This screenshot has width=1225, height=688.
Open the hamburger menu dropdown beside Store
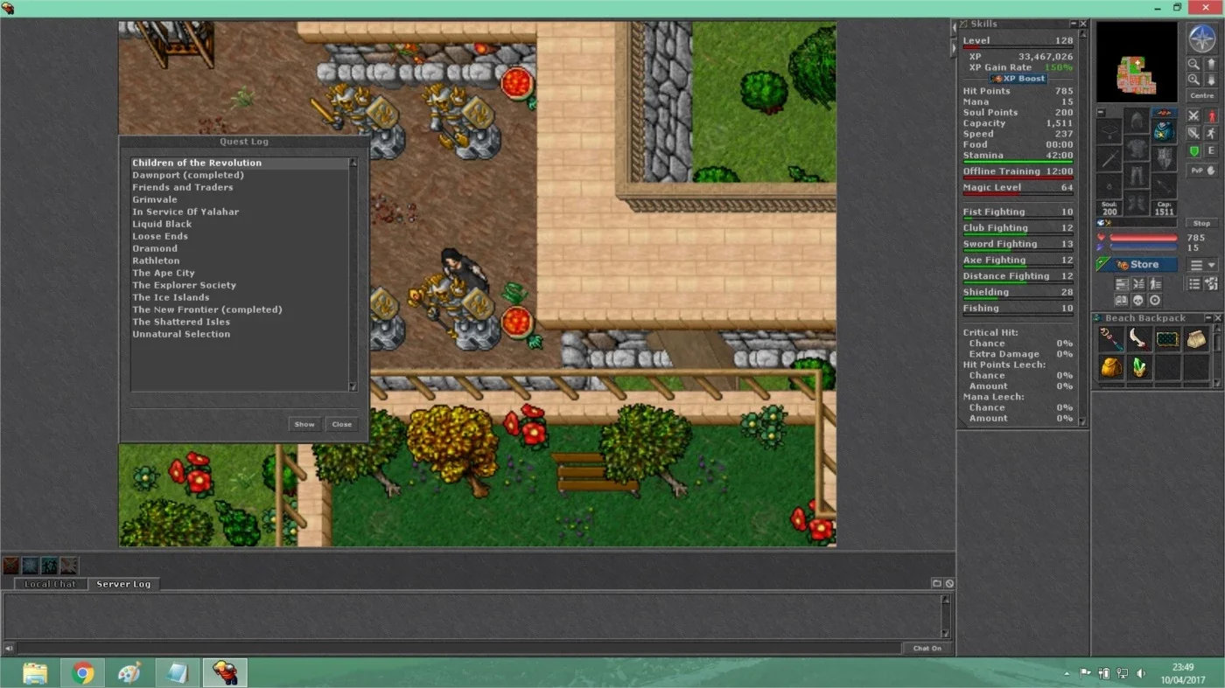[1202, 265]
